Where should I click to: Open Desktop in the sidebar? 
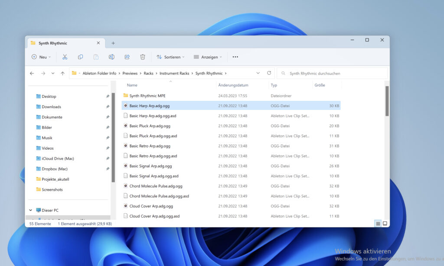coord(49,96)
